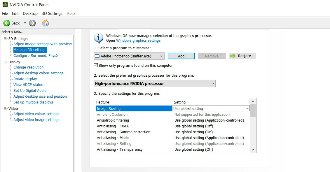The width and height of the screenshot is (330, 172).
Task: Open Change resolution task
Action: (x=28, y=67)
